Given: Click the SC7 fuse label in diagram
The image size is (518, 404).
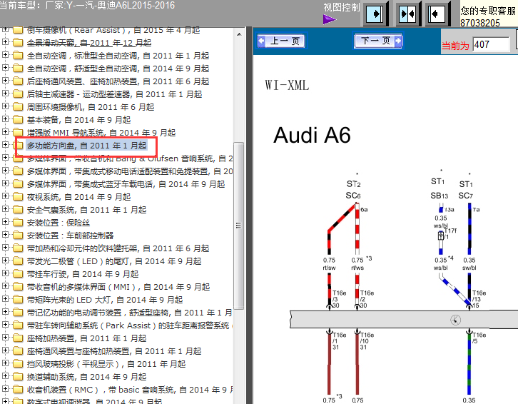Looking at the screenshot, I should point(466,196).
